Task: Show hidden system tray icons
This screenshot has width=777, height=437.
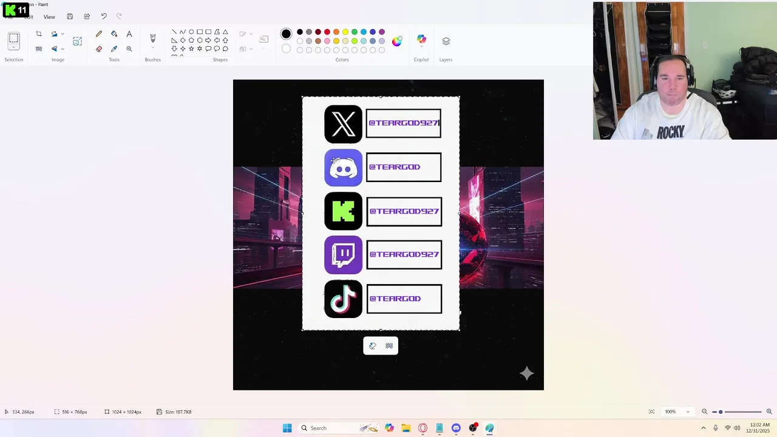Action: 704,428
